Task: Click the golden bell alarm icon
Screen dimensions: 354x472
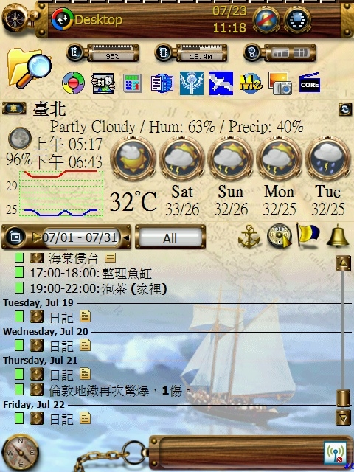Action: (338, 236)
